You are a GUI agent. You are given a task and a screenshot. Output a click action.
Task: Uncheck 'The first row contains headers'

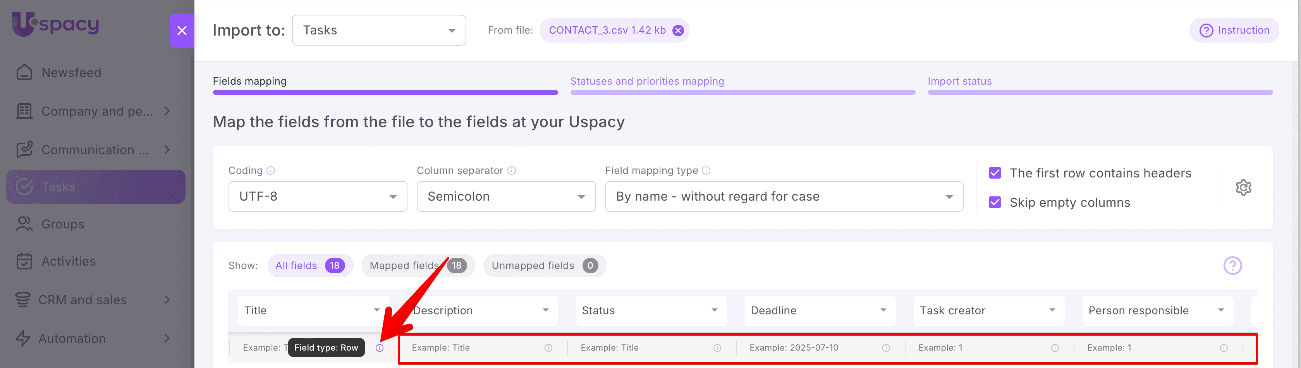click(x=995, y=173)
